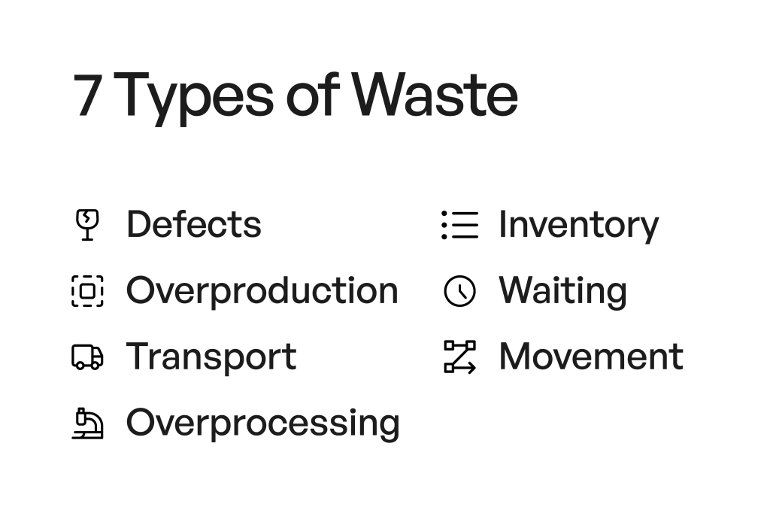The height and width of the screenshot is (507, 770).
Task: Click the route arrows Movement icon
Action: click(x=459, y=357)
